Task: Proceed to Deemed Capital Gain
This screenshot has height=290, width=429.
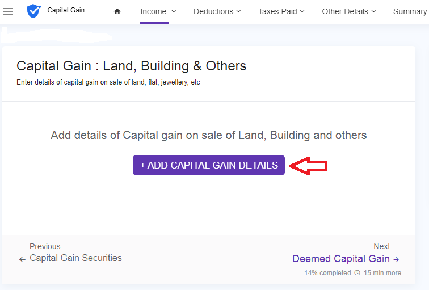Action: pyautogui.click(x=340, y=259)
